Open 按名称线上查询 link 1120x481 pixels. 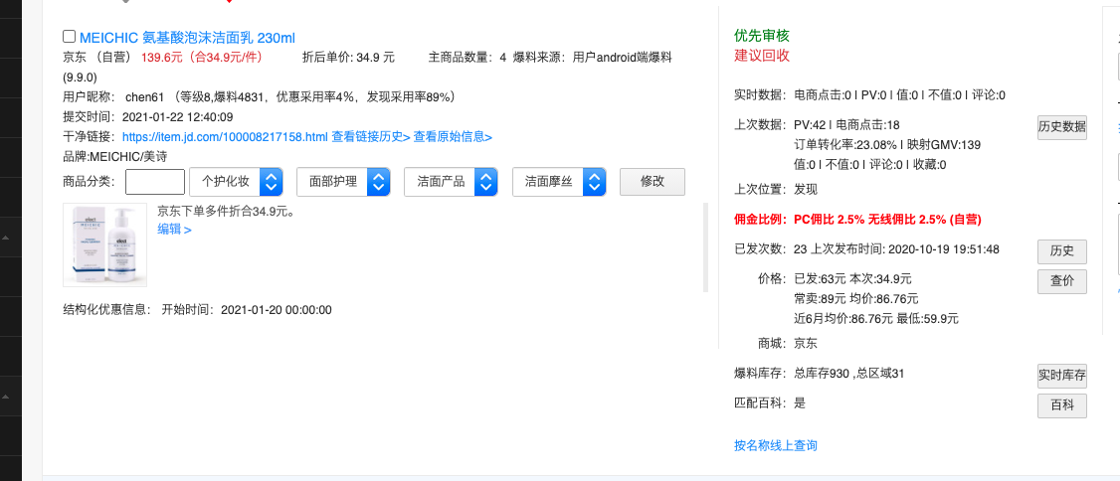point(776,445)
